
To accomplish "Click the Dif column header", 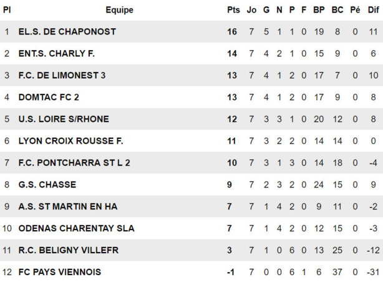I will point(373,10).
